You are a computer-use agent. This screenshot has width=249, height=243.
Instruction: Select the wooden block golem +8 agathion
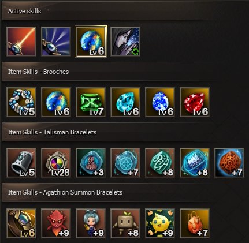pos(125,223)
